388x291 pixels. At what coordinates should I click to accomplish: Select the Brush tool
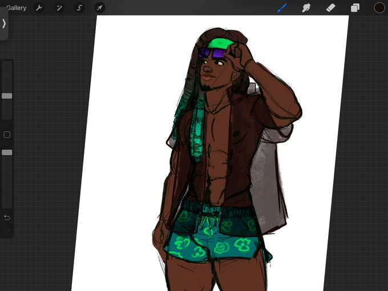pos(282,8)
